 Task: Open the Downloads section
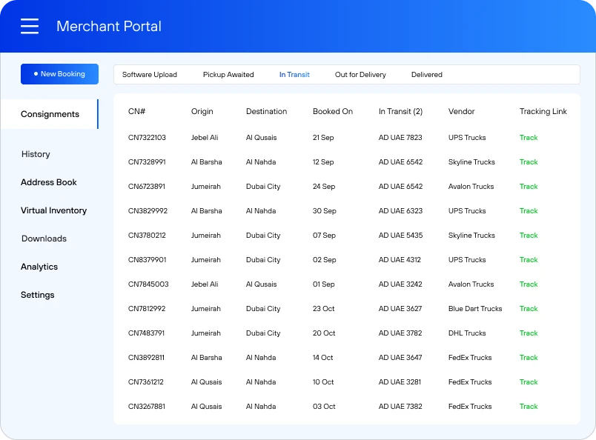tap(44, 239)
